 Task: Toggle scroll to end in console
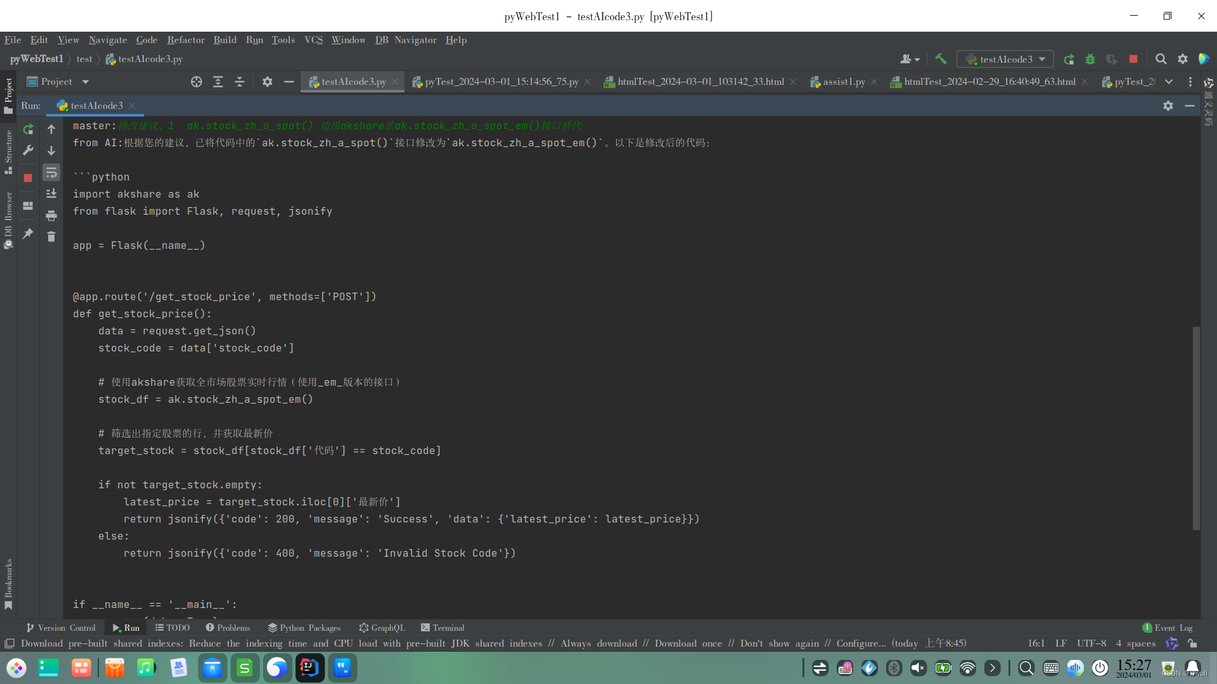click(x=51, y=194)
